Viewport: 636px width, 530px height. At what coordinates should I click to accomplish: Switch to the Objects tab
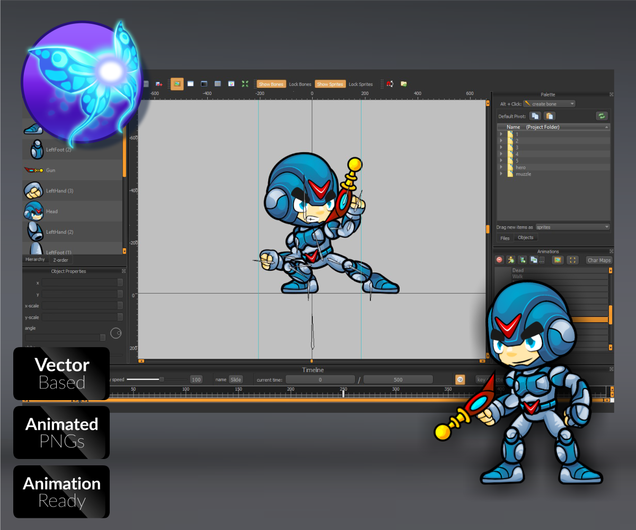tap(525, 237)
